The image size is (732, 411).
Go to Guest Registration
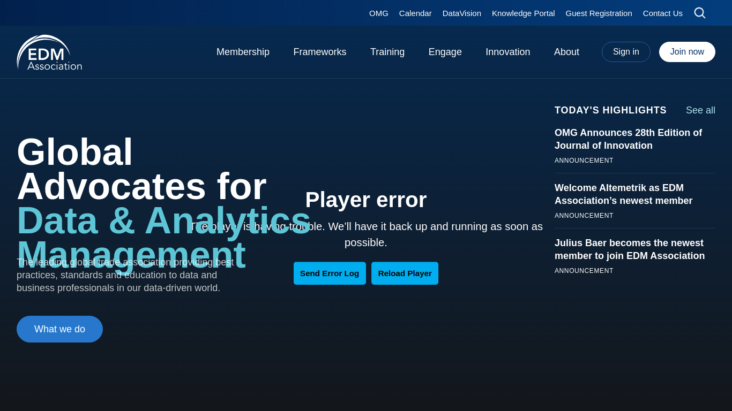tap(599, 13)
